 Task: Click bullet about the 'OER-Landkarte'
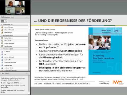pos(61,63)
